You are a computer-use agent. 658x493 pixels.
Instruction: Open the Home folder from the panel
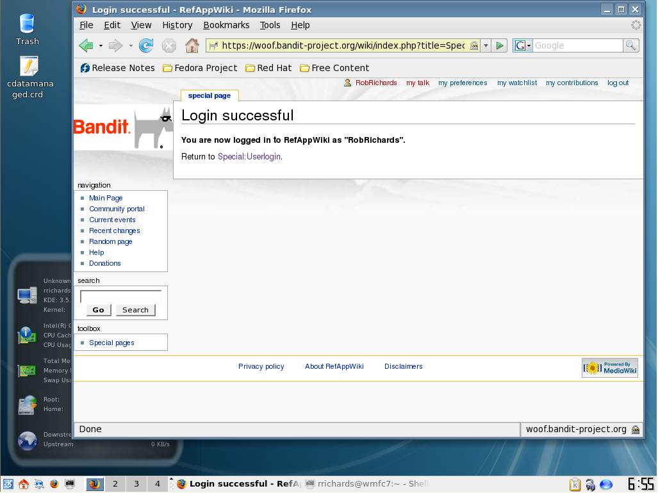pyautogui.click(x=24, y=484)
